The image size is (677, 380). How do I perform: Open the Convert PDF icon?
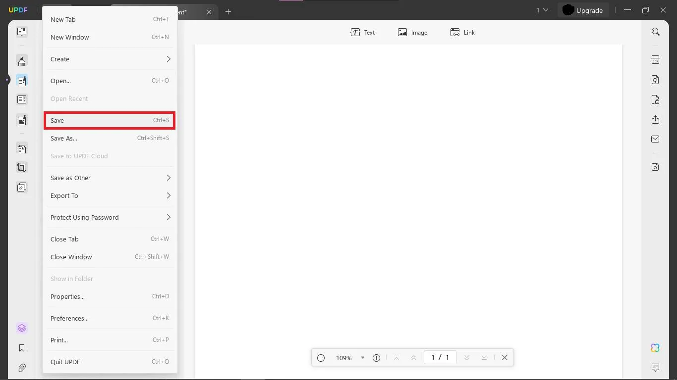(655, 80)
